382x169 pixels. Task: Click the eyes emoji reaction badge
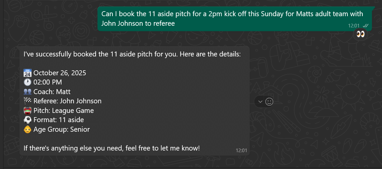(361, 34)
